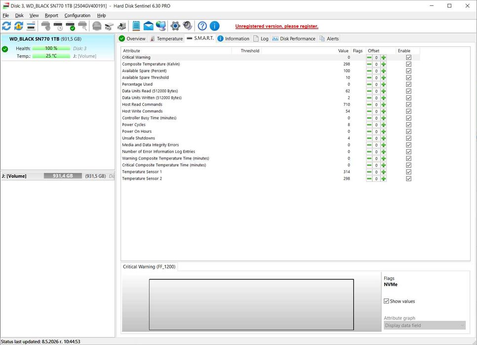Open the Help menu
Screen dimensions: 477x345
[102, 15]
